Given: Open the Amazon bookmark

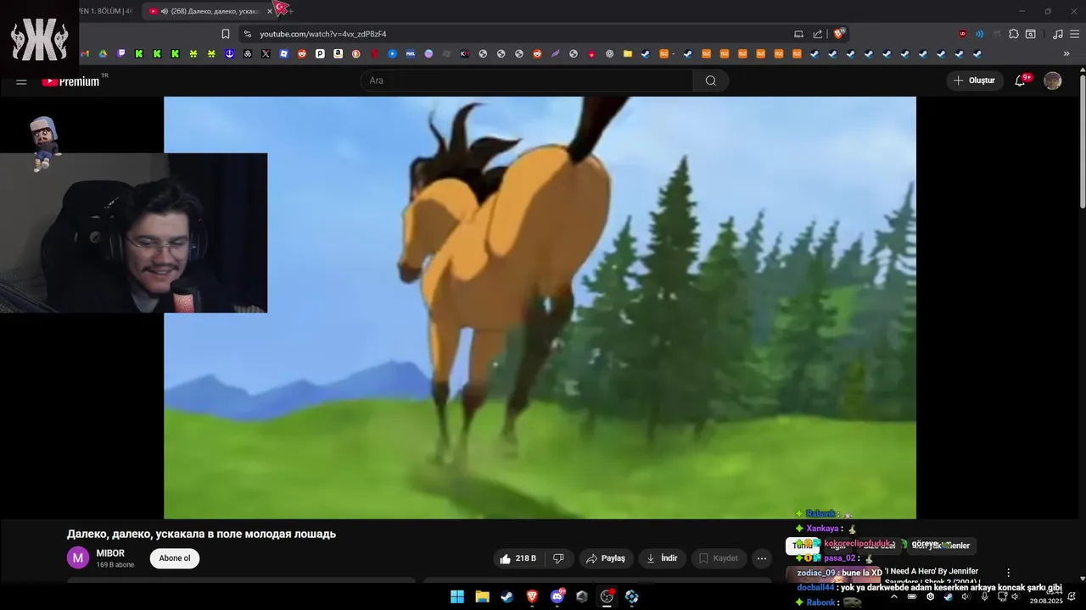Looking at the screenshot, I should point(338,53).
